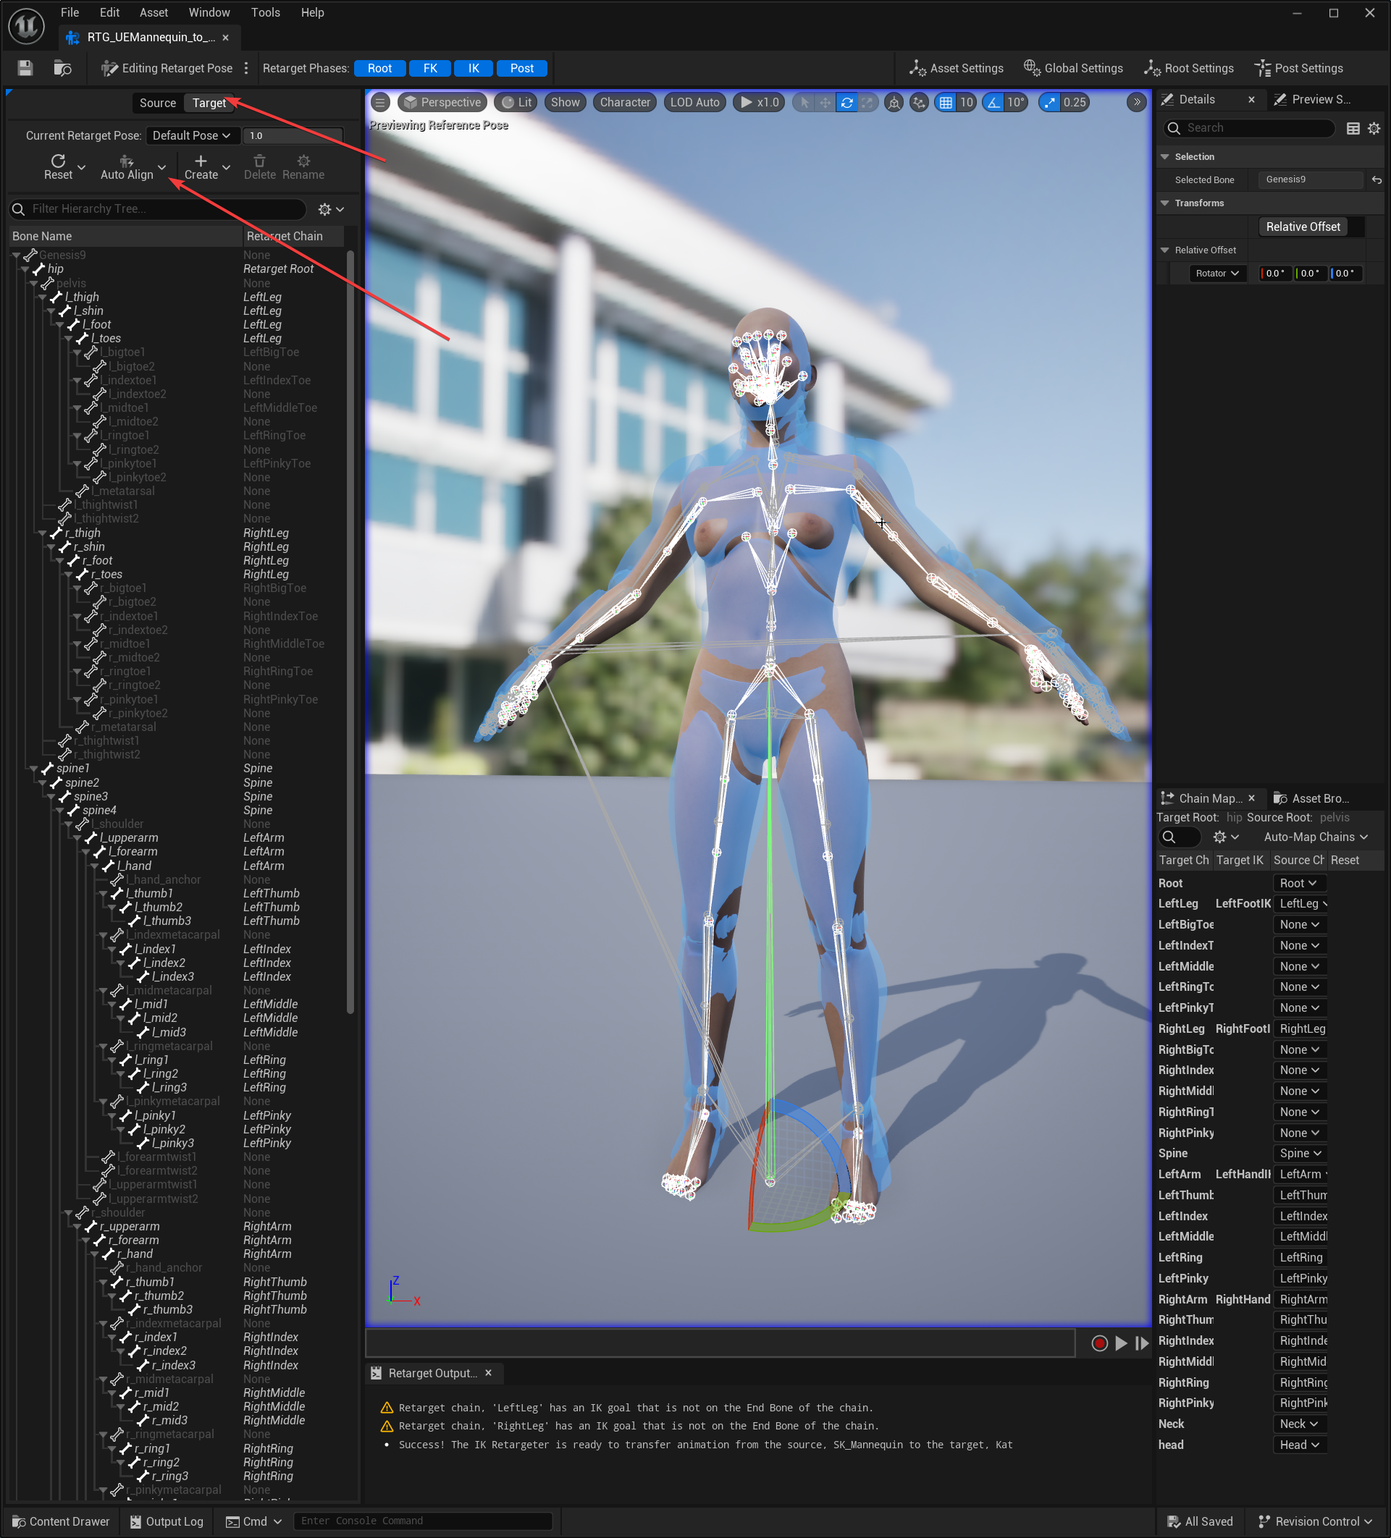Open the Auto-Map Chains dropdown
This screenshot has width=1391, height=1538.
click(x=1316, y=837)
